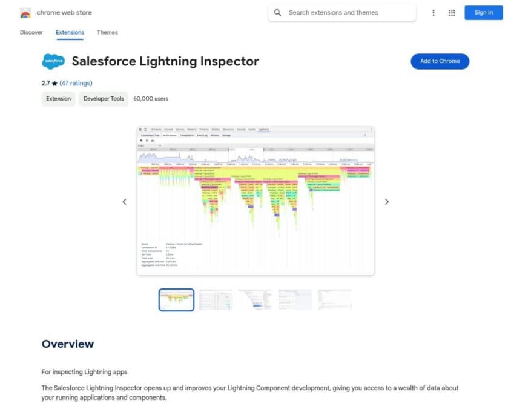511x409 pixels.
Task: Click the Developer Tools category chip
Action: (x=104, y=99)
